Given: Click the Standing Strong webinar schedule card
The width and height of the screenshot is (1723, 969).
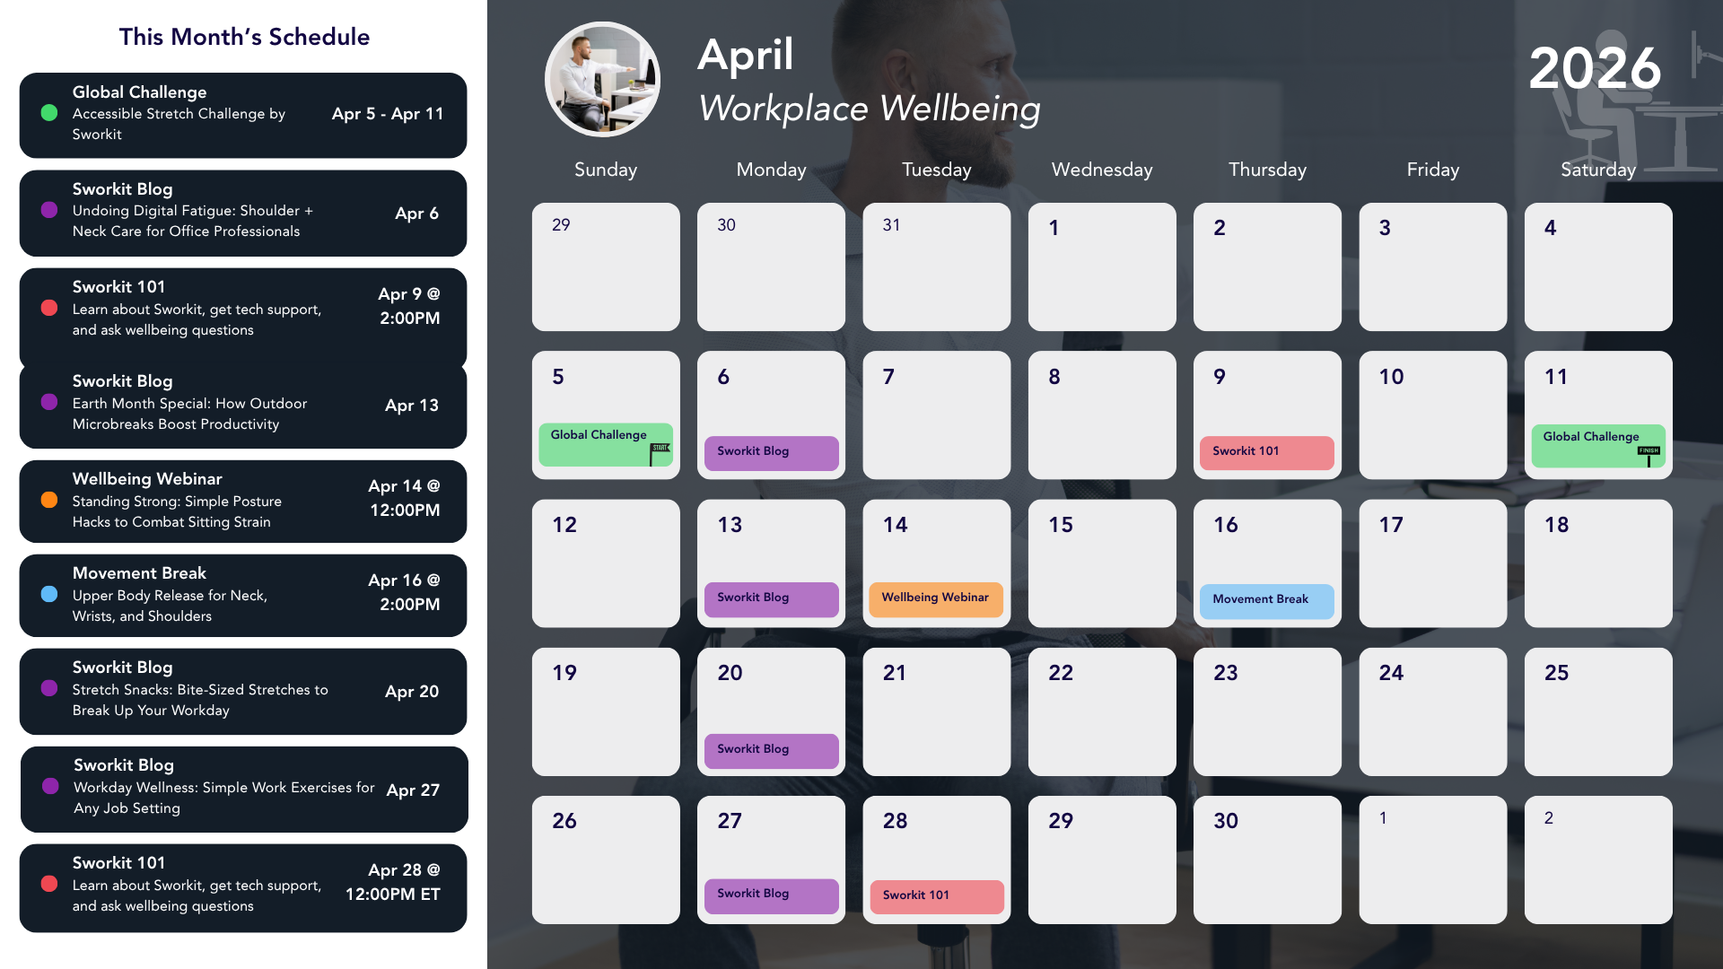Looking at the screenshot, I should [x=243, y=501].
